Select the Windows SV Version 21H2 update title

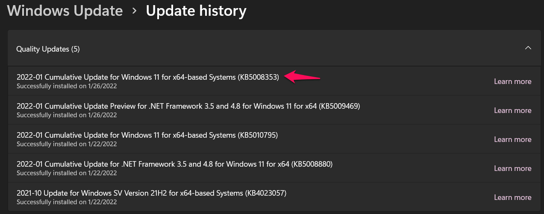point(151,193)
